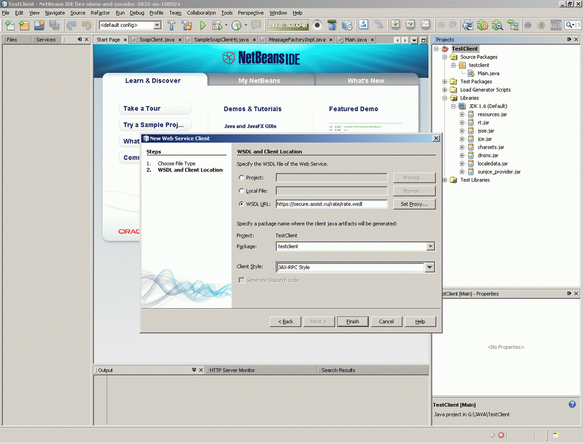The image size is (583, 444).
Task: Click the editor tabs dropdown list arrow
Action: [x=414, y=40]
